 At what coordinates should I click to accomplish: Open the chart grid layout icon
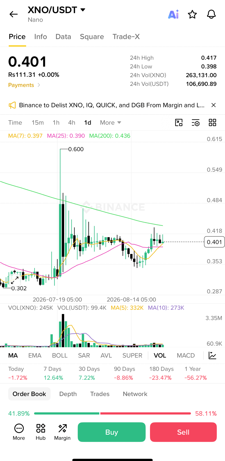pyautogui.click(x=212, y=122)
